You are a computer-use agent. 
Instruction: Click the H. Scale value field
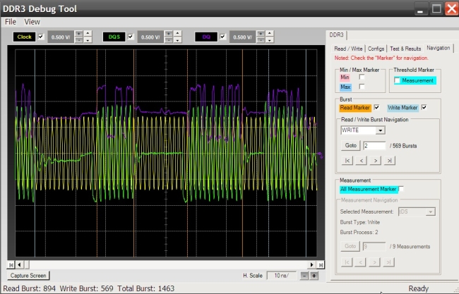point(281,276)
